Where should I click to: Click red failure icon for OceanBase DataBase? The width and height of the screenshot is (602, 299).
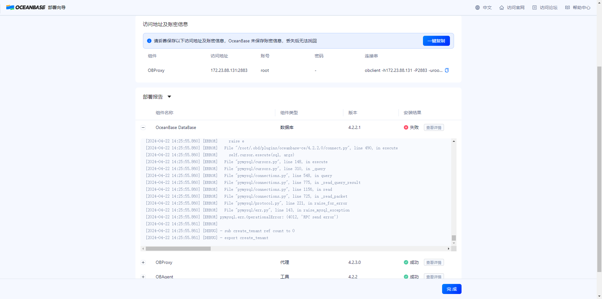406,127
